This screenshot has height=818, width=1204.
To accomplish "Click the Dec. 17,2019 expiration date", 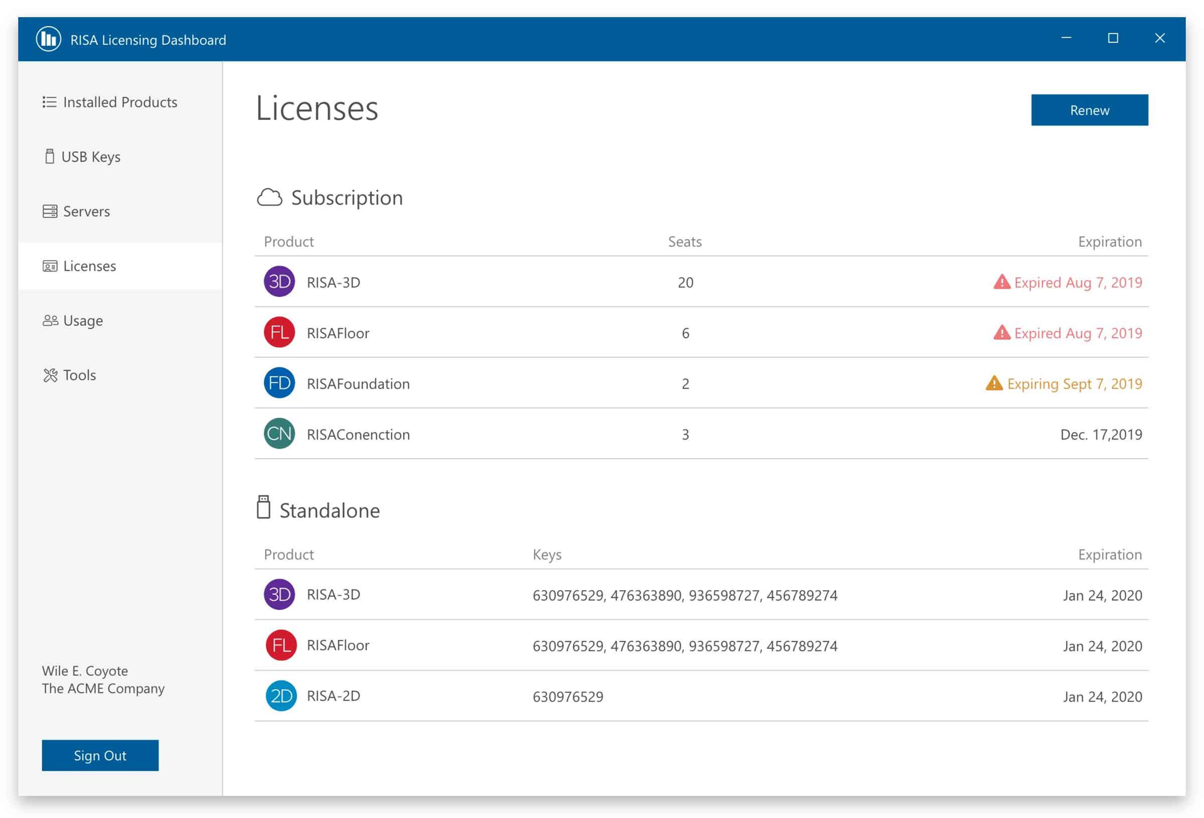I will pos(1101,435).
